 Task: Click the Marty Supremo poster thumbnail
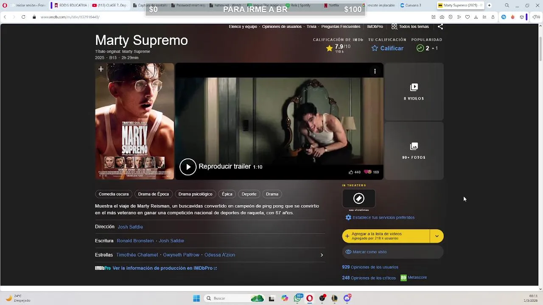point(134,121)
